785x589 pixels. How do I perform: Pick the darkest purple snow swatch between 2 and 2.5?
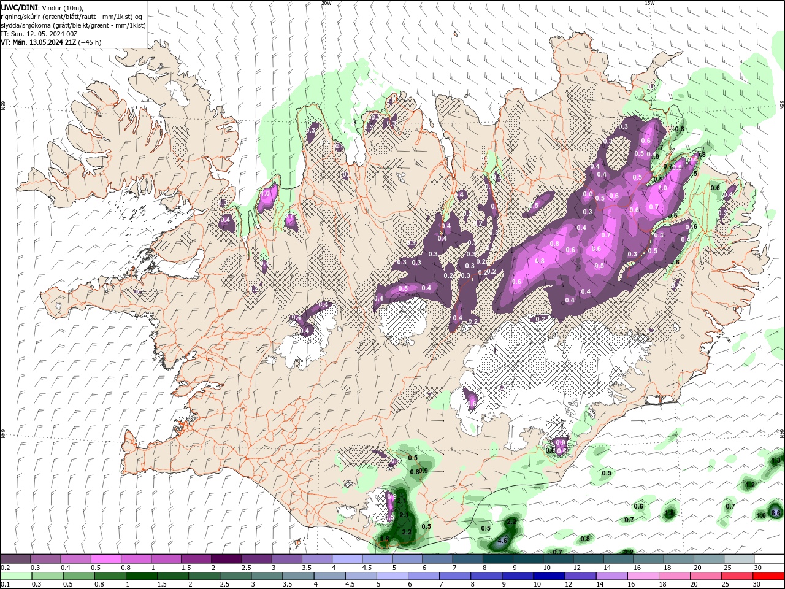(x=226, y=559)
